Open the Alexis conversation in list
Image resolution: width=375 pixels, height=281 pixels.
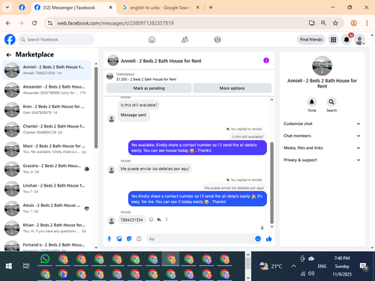[46, 208]
